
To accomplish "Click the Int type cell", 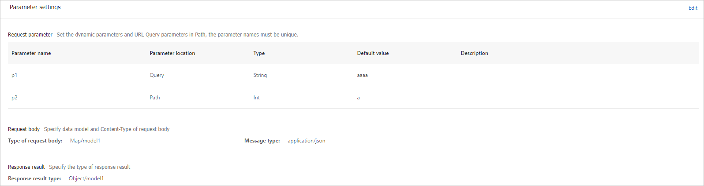I will click(x=257, y=98).
